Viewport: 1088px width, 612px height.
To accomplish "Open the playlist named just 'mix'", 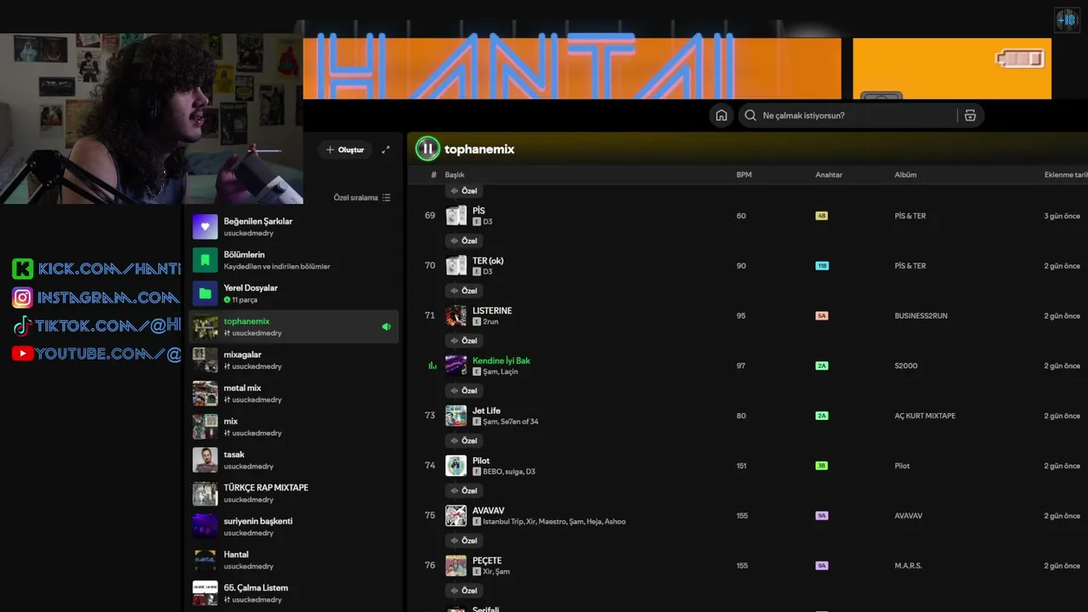I will pyautogui.click(x=293, y=427).
